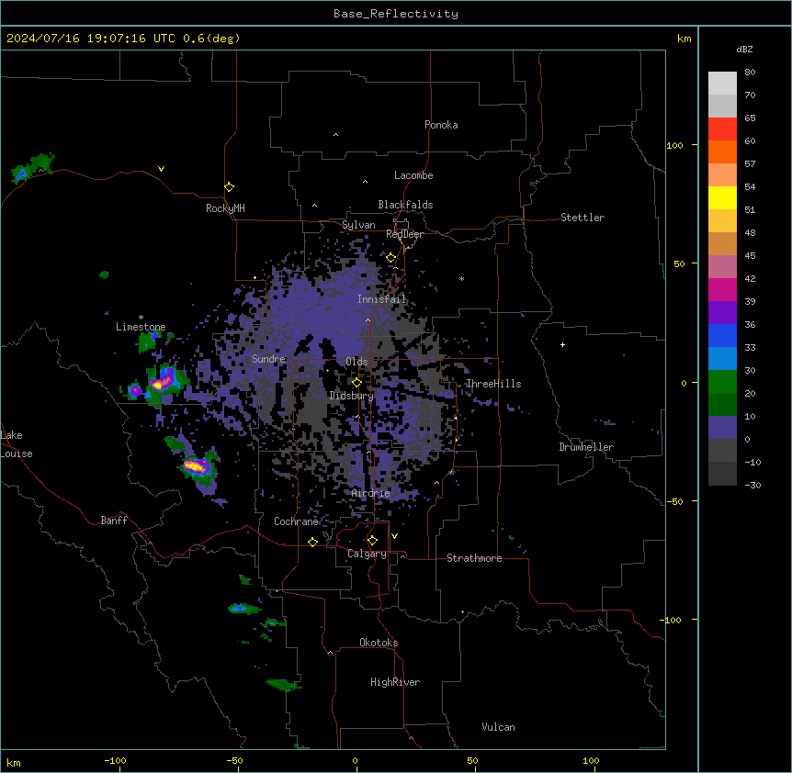Viewport: 792px width, 773px height.
Task: Click the ThreeHills label
Action: pyautogui.click(x=493, y=384)
